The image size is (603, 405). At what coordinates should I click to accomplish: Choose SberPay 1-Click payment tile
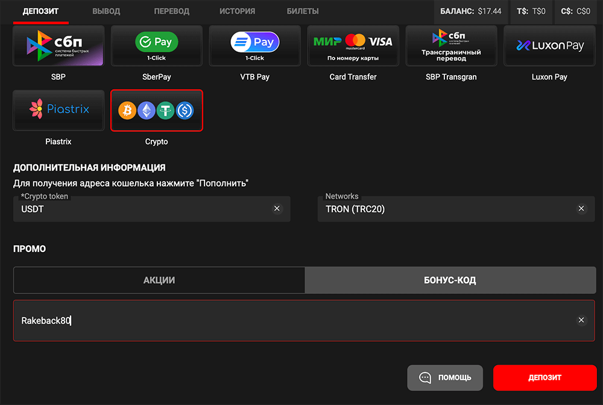(157, 46)
